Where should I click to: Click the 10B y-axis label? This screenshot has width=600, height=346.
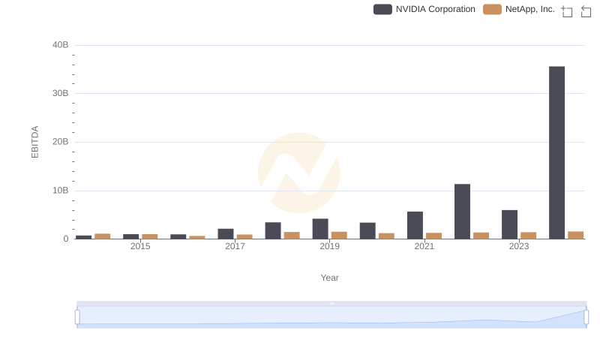[x=61, y=190]
